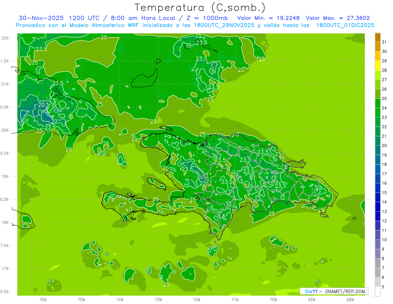
Task: Pick the yellow legend swatch between 28 and 29
Action: pyautogui.click(x=378, y=66)
